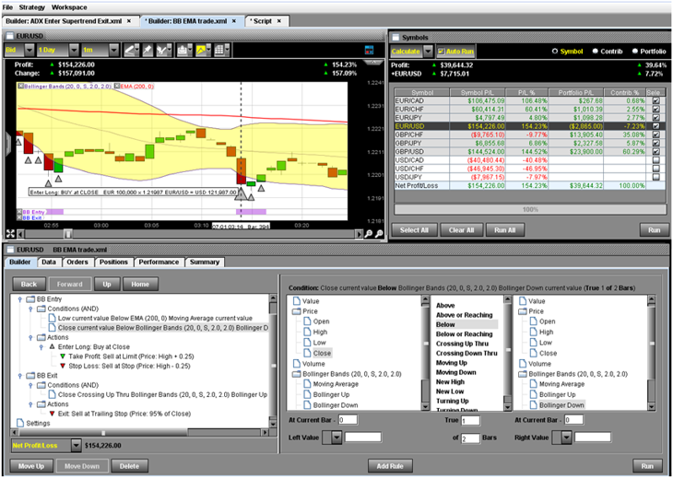The image size is (673, 478).
Task: Uncheck the EUR/CAD select checkbox
Action: [655, 99]
